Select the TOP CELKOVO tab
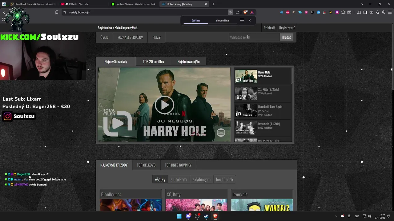Screen dimensions: 394x221 coord(146,165)
